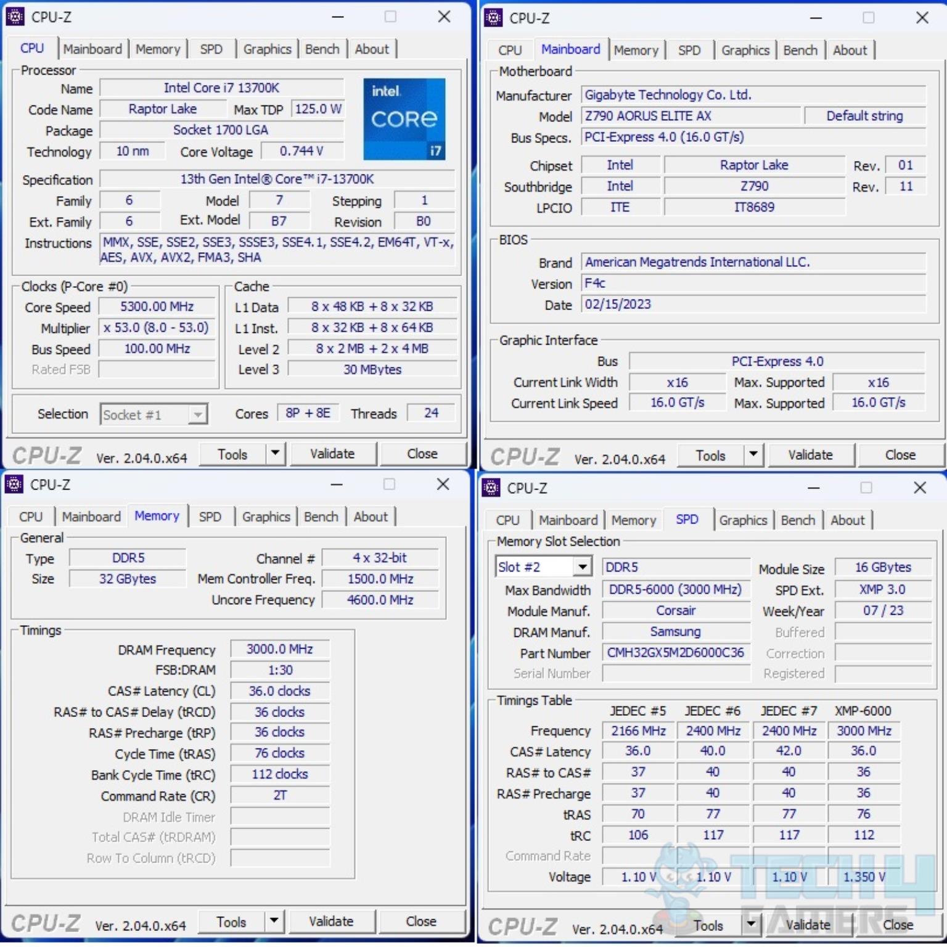Click Validate button in SPD window
947x947 pixels.
[808, 925]
